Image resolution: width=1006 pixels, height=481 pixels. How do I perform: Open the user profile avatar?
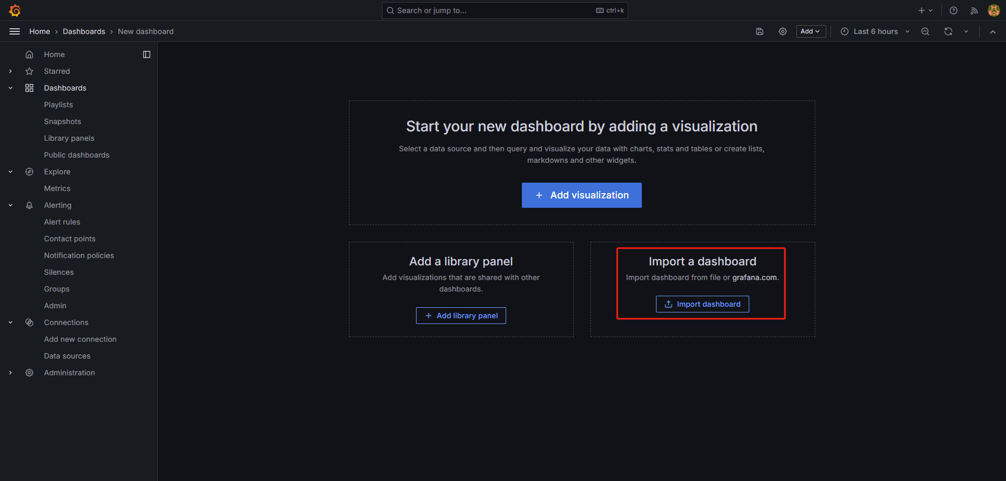993,10
